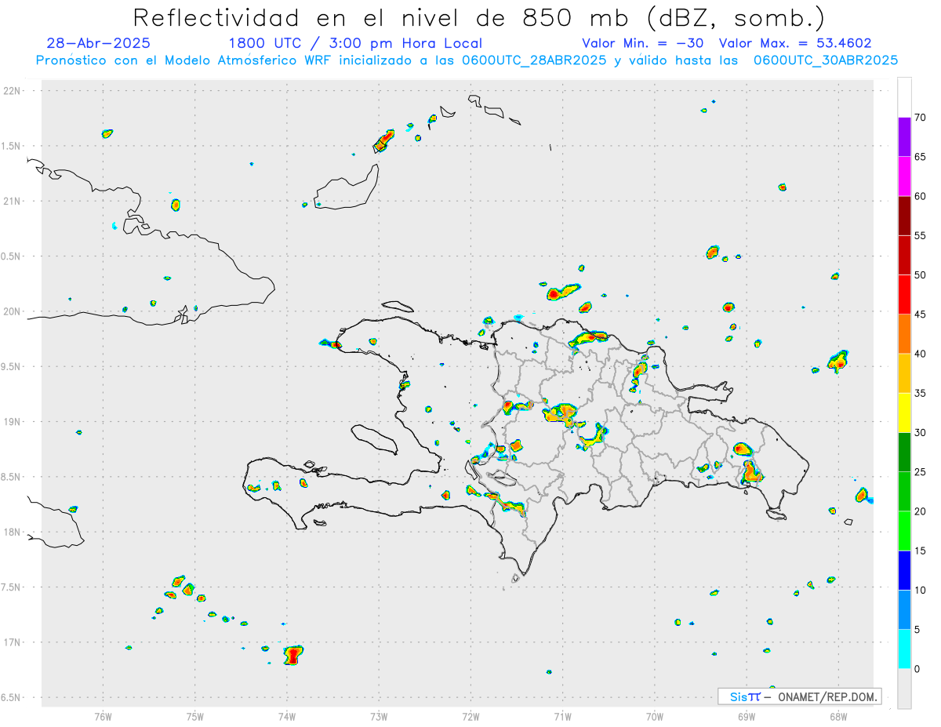Click the colorbar label '45'
The height and width of the screenshot is (727, 941).
click(921, 314)
